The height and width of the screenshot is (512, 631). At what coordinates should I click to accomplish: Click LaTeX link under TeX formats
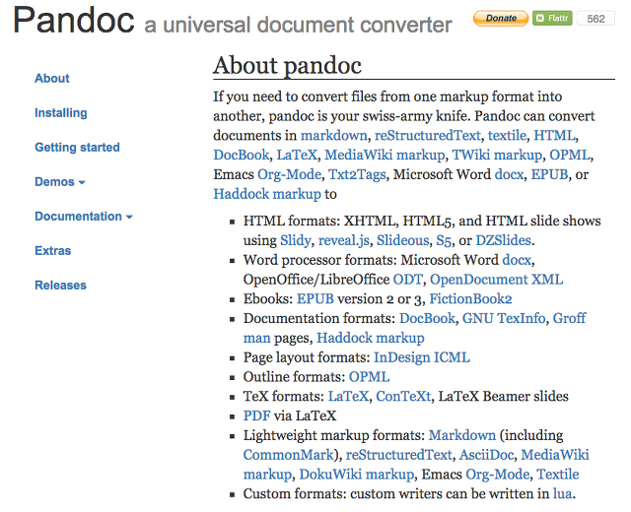coord(348,397)
